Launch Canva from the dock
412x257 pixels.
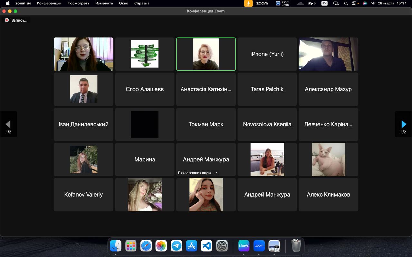[x=244, y=246]
